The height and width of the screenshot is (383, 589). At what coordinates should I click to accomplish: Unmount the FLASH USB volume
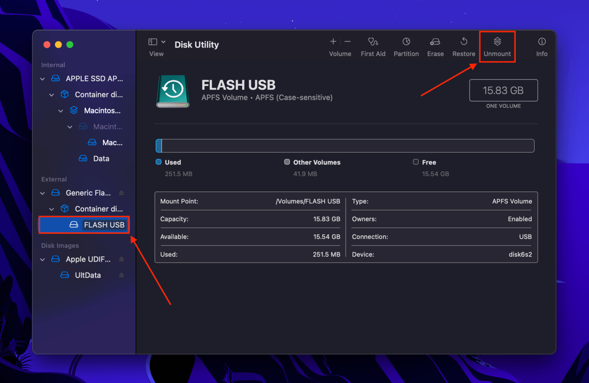point(497,47)
